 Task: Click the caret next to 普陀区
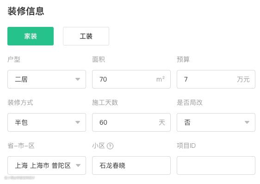[78, 165]
